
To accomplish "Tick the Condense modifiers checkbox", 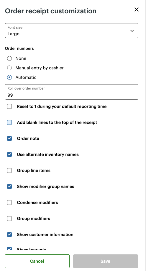I will [x=9, y=203].
